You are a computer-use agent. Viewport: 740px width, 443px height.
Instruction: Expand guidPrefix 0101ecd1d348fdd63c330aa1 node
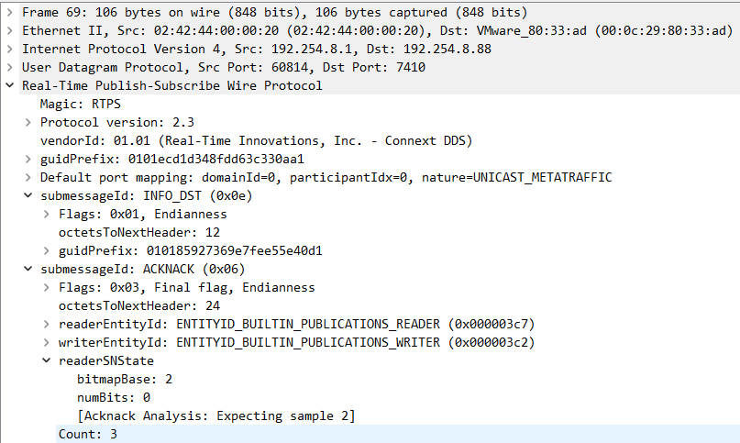coord(28,159)
